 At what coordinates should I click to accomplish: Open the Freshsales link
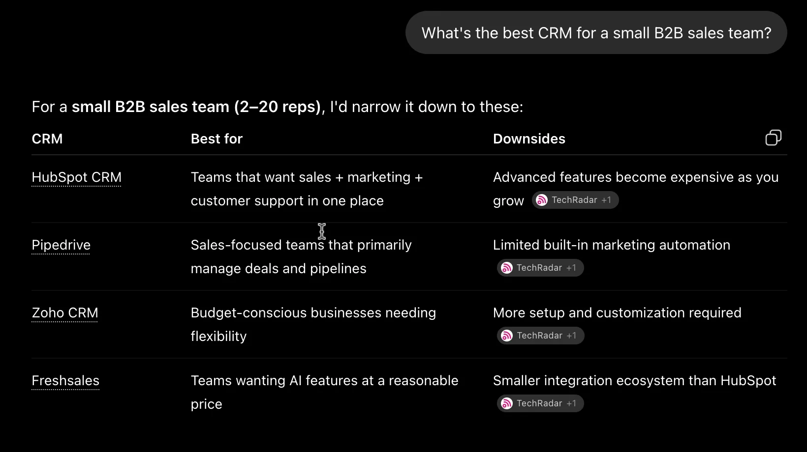click(65, 381)
